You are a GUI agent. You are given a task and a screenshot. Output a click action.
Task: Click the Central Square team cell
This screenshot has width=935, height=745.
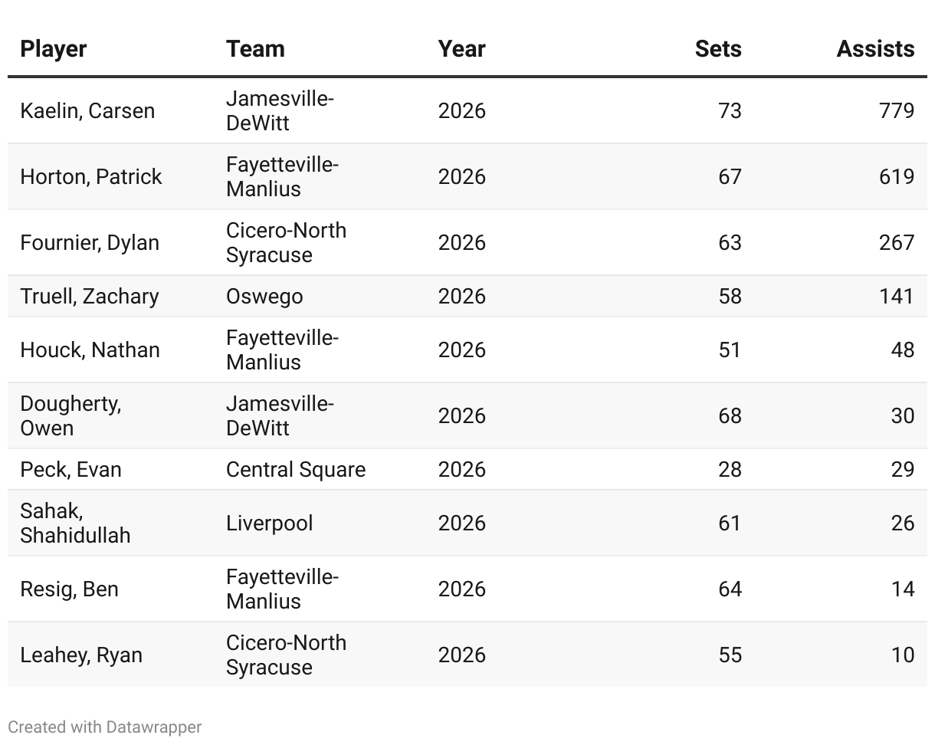pyautogui.click(x=296, y=469)
